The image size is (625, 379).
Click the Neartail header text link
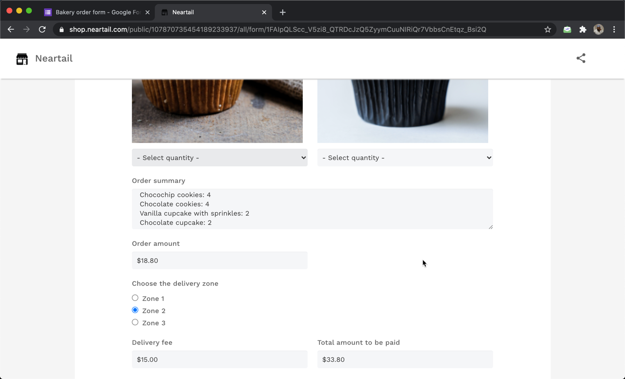[54, 58]
